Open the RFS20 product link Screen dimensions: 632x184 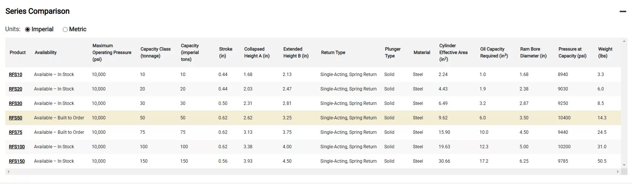tap(16, 89)
